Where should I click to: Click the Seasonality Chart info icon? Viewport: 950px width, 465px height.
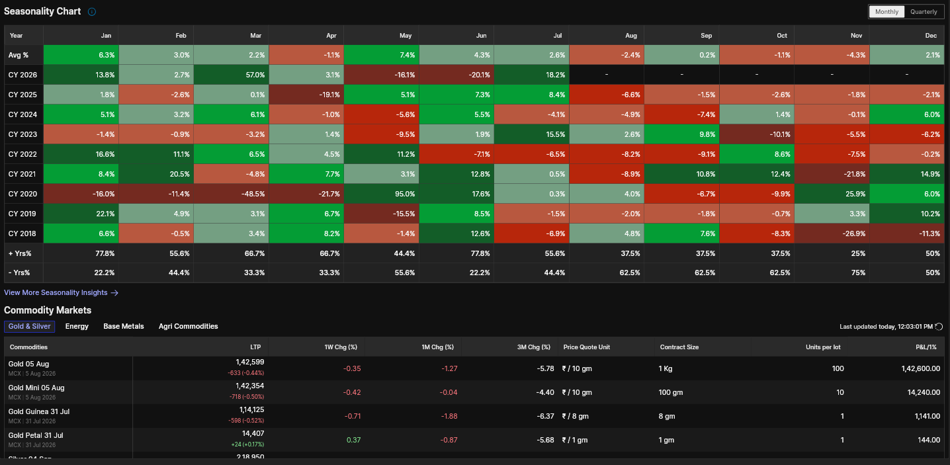92,12
